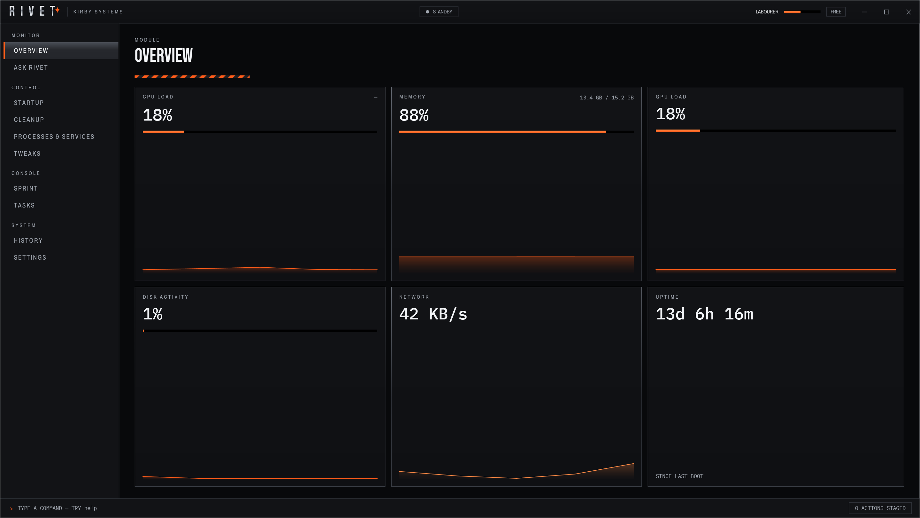Click the Network throughput graph
The image size is (920, 518).
point(517,471)
